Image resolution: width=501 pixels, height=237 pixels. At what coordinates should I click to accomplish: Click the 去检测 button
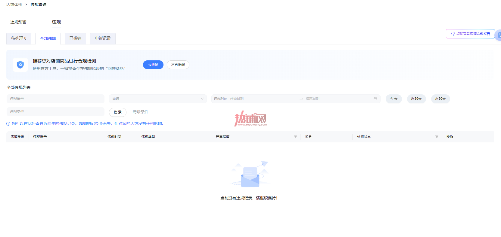[x=153, y=65]
